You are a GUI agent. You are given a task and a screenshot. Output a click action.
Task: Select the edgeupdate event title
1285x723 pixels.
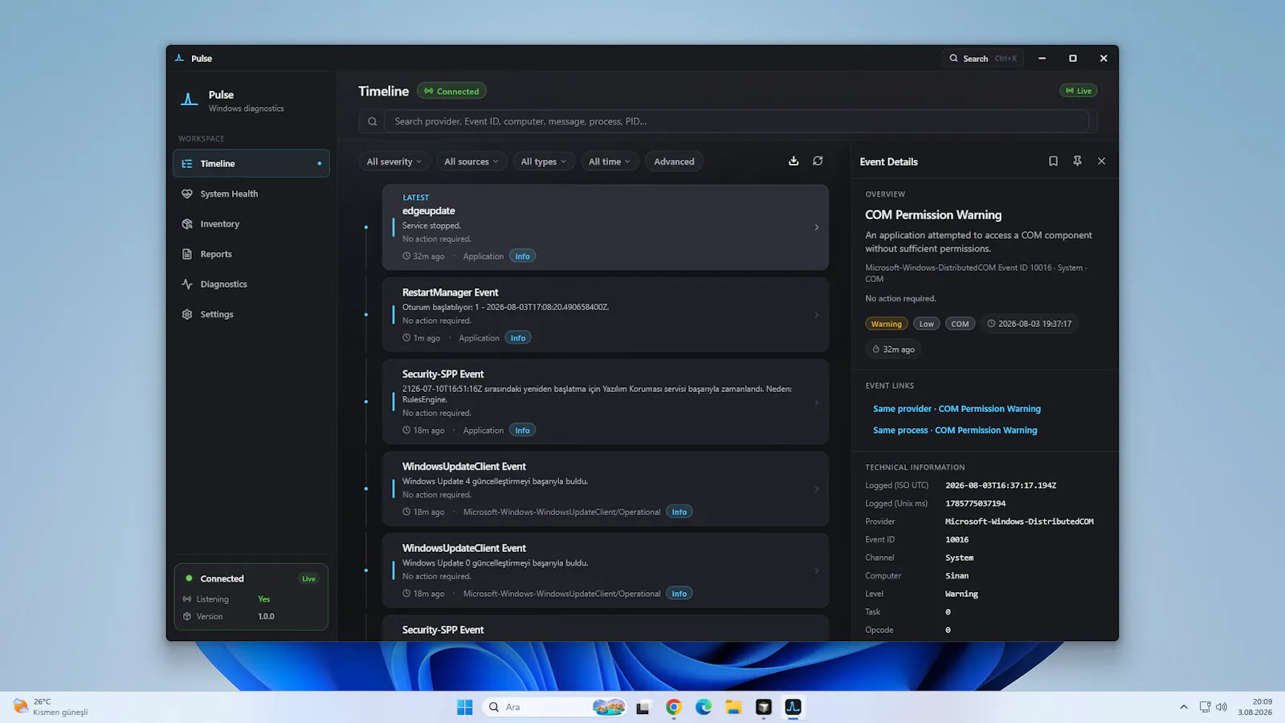[429, 210]
